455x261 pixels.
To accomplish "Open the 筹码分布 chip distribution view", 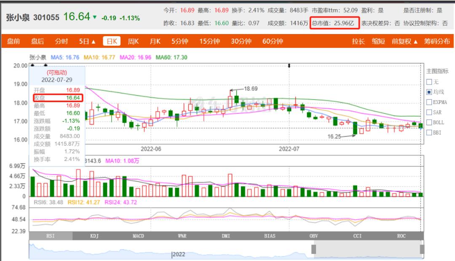I will (436, 41).
